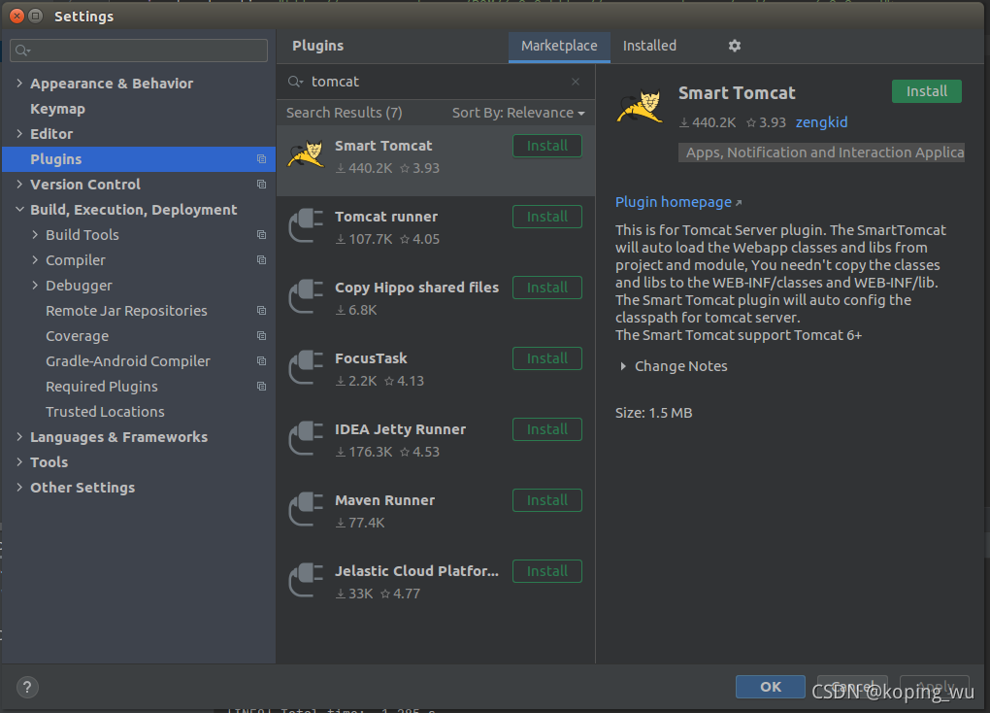The width and height of the screenshot is (990, 713).
Task: Click the magnifier icon in settings search box
Action: coord(22,51)
